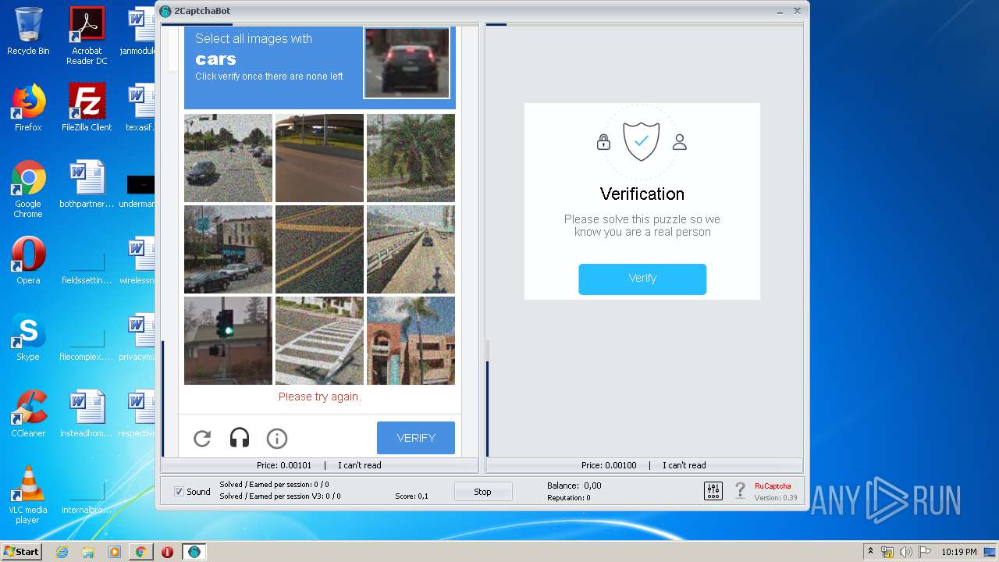Click left panel I can't read
The width and height of the screenshot is (999, 562).
360,465
